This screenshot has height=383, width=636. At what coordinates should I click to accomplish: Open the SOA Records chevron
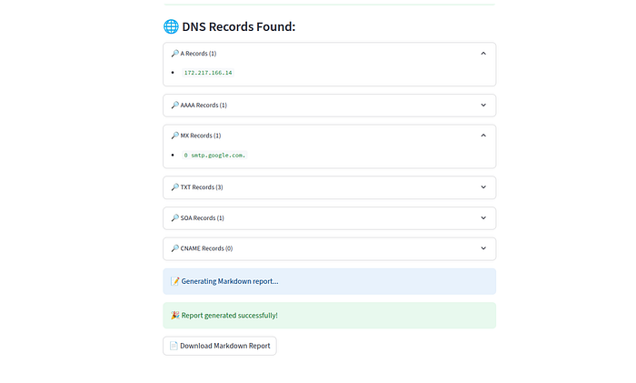point(483,218)
